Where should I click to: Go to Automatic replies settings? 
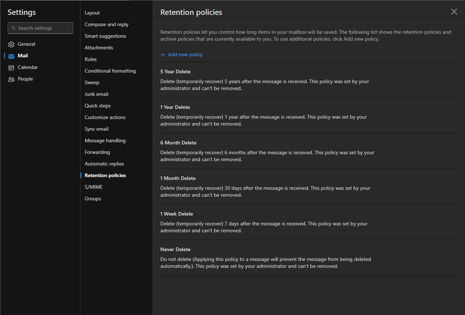pos(104,164)
